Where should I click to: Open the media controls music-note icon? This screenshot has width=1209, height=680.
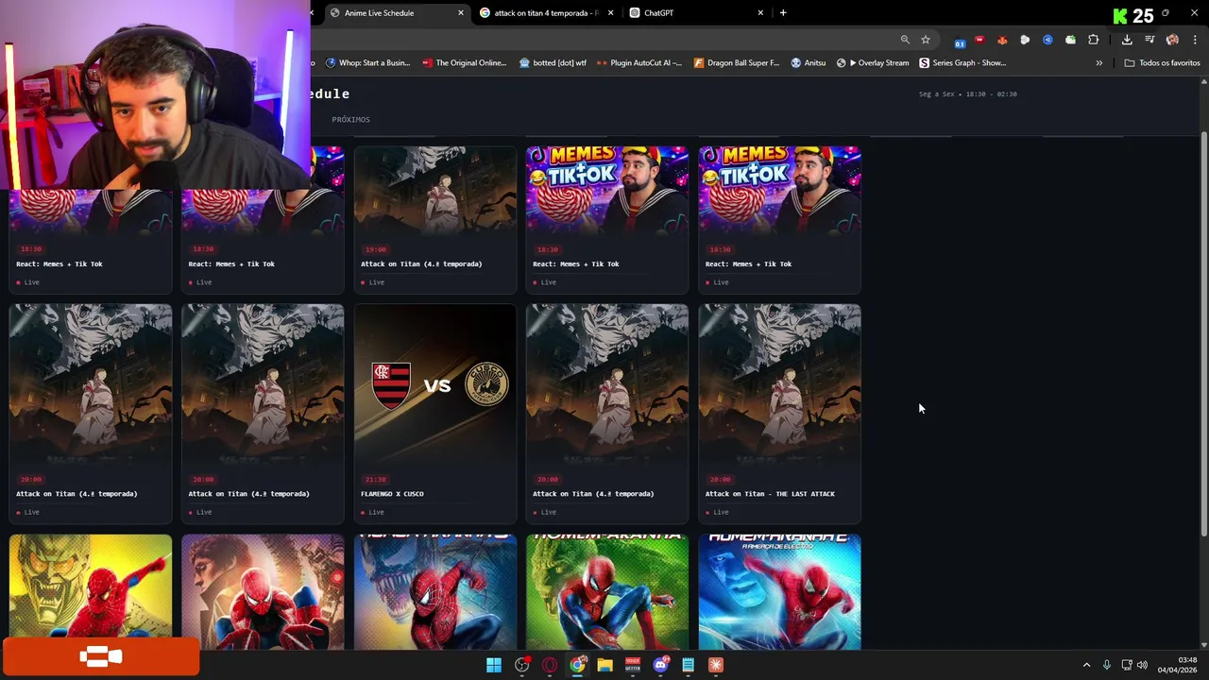point(1149,40)
